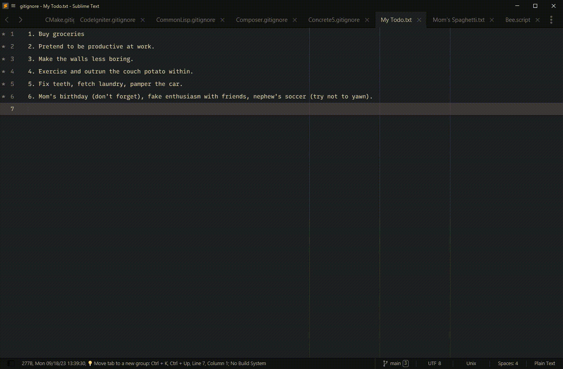This screenshot has width=563, height=369.
Task: Click "Fix teeth, fetch laundry, pamper the car."
Action: pyautogui.click(x=110, y=84)
